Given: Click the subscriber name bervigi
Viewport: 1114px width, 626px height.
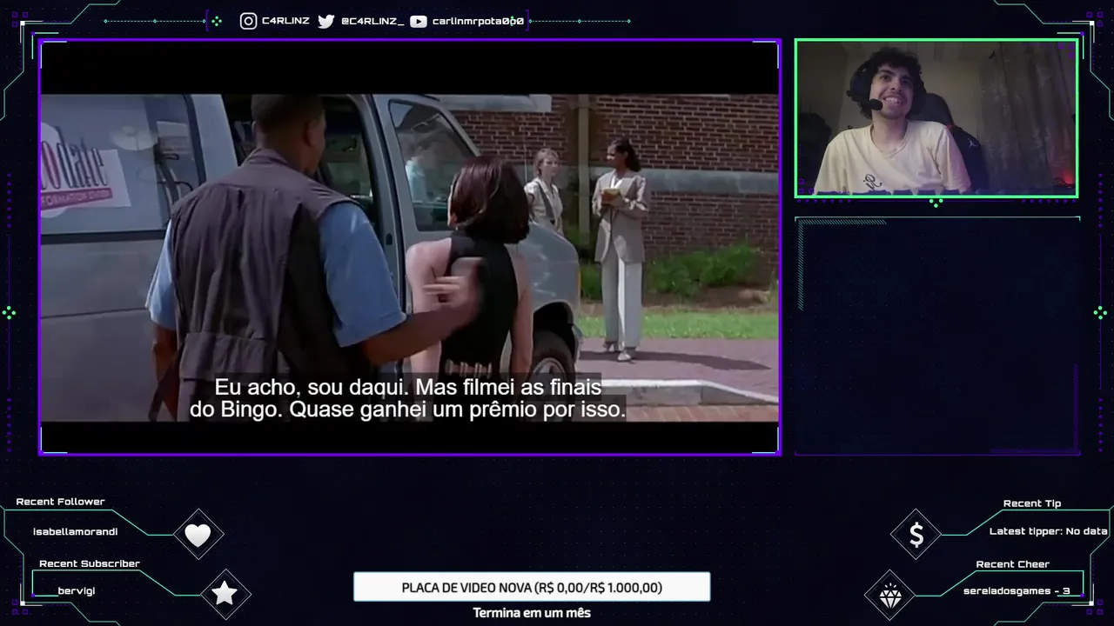Looking at the screenshot, I should click(77, 591).
